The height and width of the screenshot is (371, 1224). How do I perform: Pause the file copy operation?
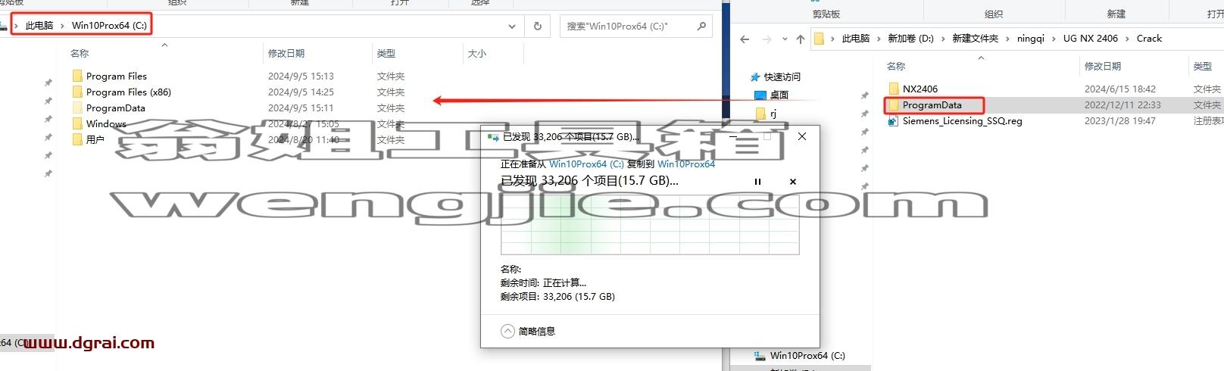pyautogui.click(x=757, y=182)
